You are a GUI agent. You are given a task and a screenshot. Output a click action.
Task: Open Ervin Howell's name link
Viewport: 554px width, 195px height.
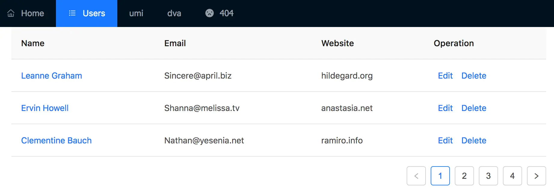pos(45,108)
